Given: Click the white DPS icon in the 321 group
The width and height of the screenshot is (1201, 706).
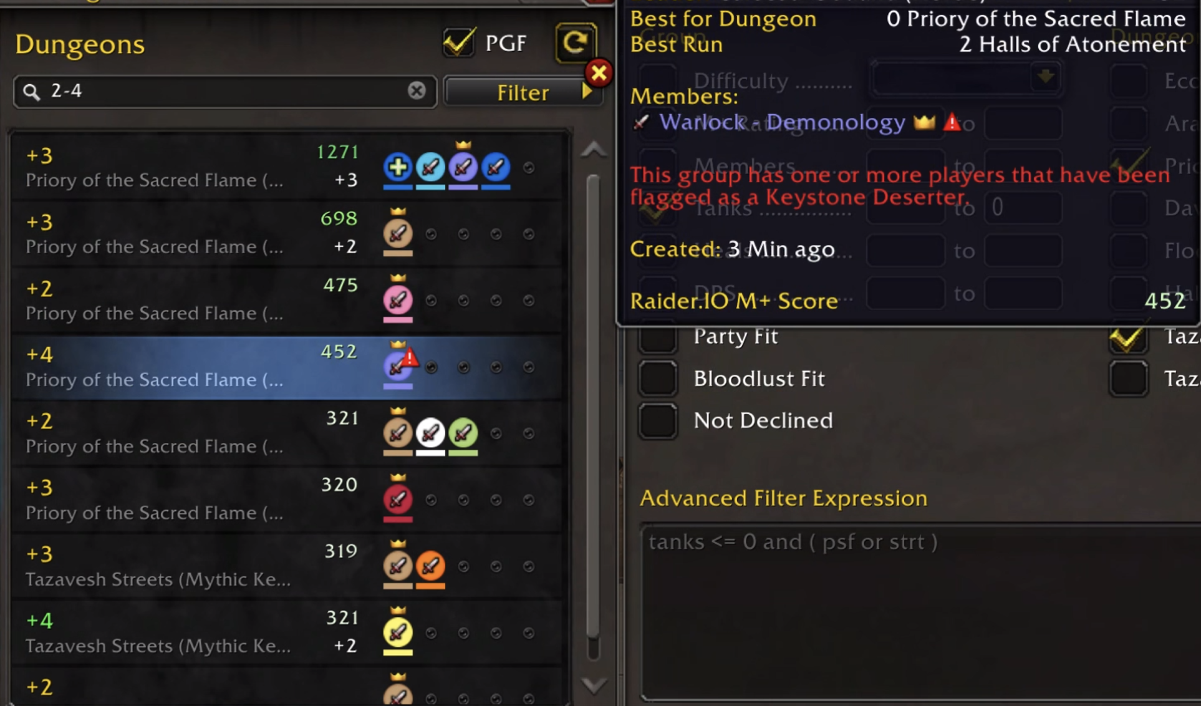Looking at the screenshot, I should coord(430,433).
